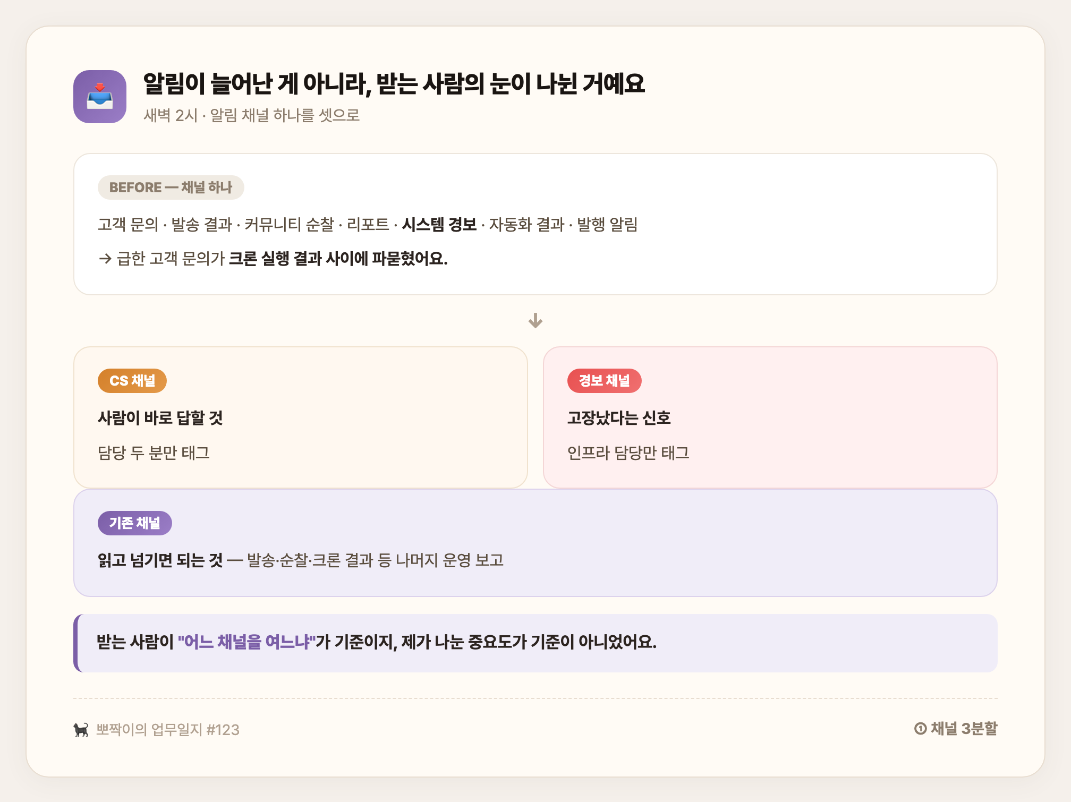The width and height of the screenshot is (1071, 802).
Task: Click the text '담당 두 분만 태그'
Action: click(x=154, y=453)
